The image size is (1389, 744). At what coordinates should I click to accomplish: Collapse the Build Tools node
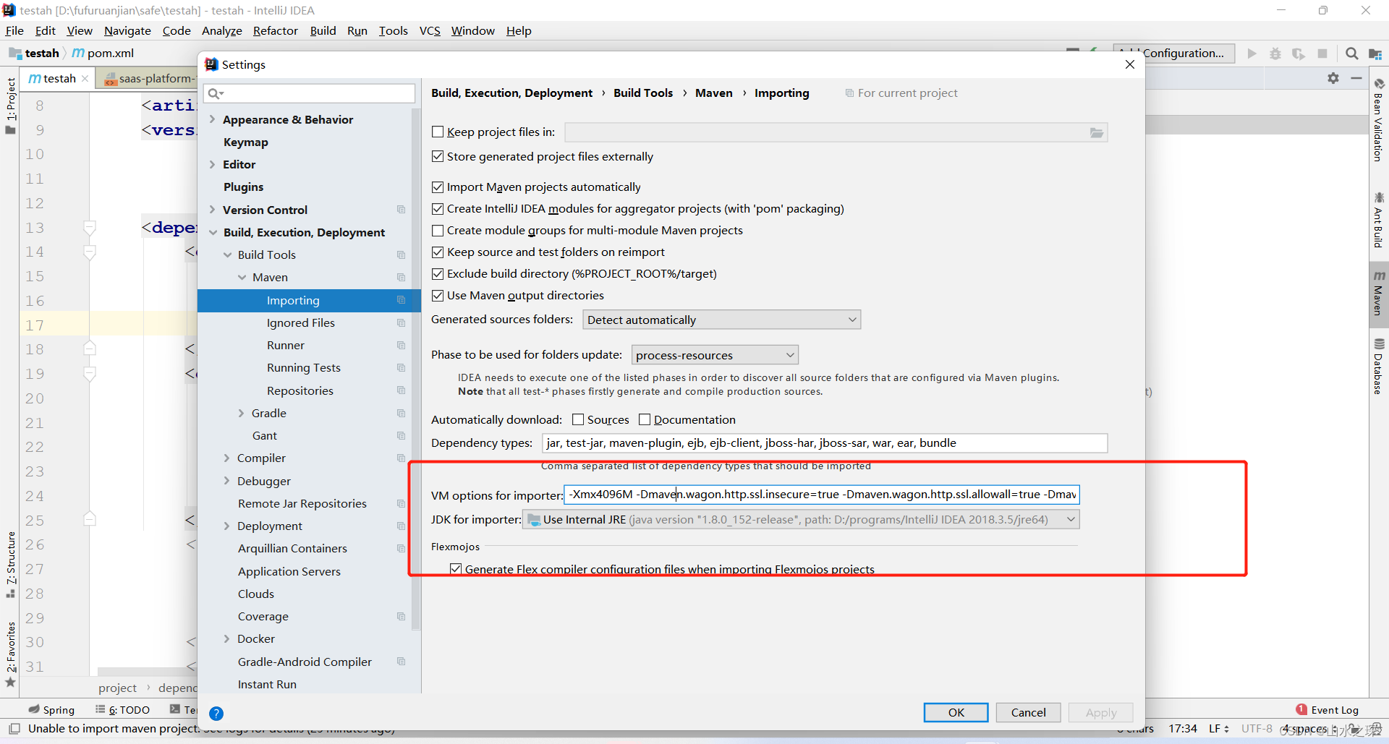point(227,255)
